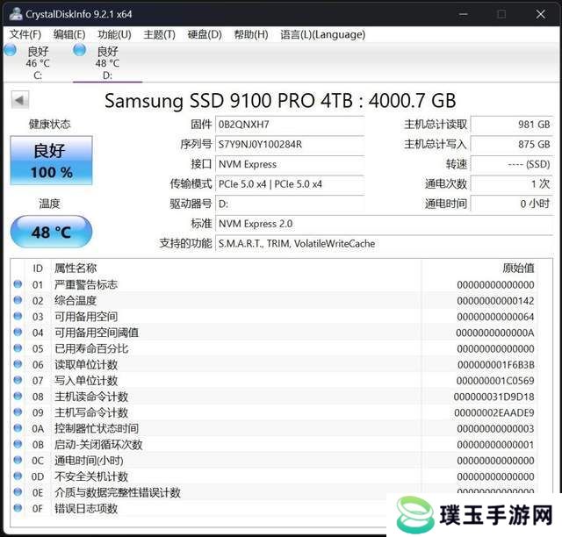Click the status dot for attribute 0B
The height and width of the screenshot is (537, 562).
(x=18, y=444)
